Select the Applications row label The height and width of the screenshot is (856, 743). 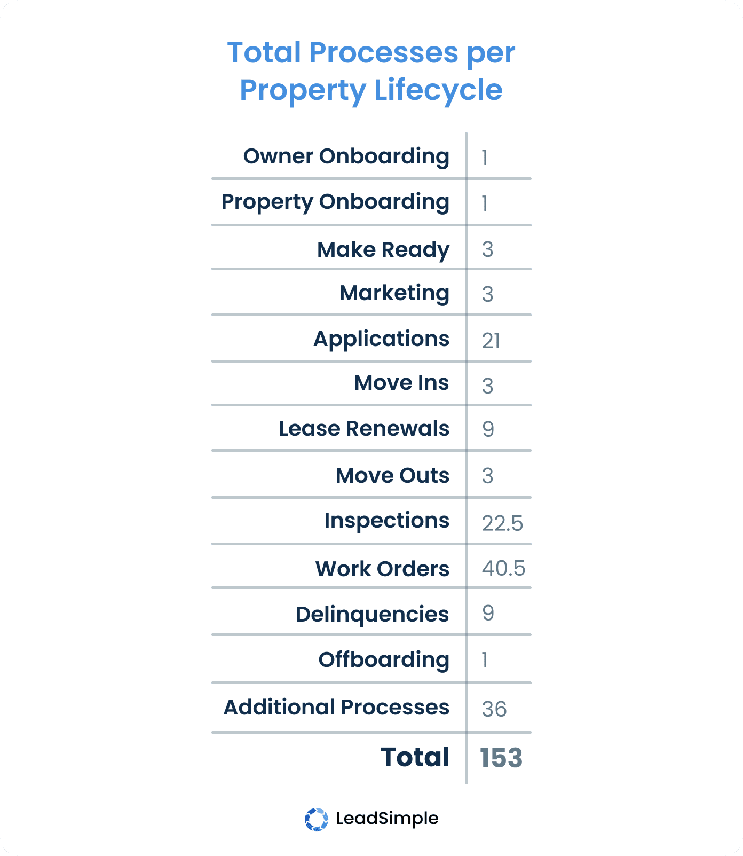point(381,339)
